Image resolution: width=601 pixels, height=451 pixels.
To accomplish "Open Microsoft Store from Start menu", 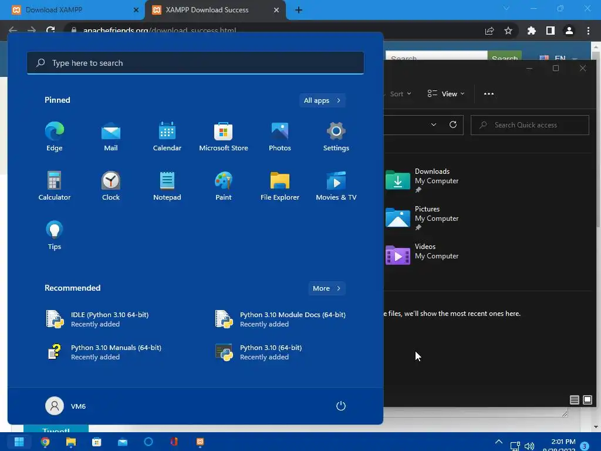I will coord(224,136).
